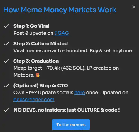The width and height of the screenshot is (139, 132).
Task: Select the Step 2: Culture Minted heading
Action: click(x=40, y=43)
